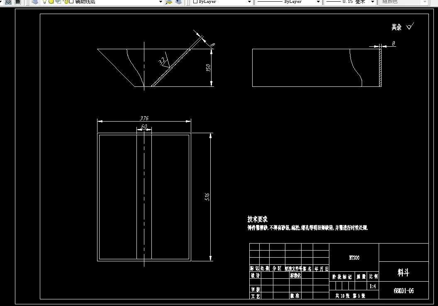
Task: Select the 标准化 title block cell
Action: click(x=295, y=275)
